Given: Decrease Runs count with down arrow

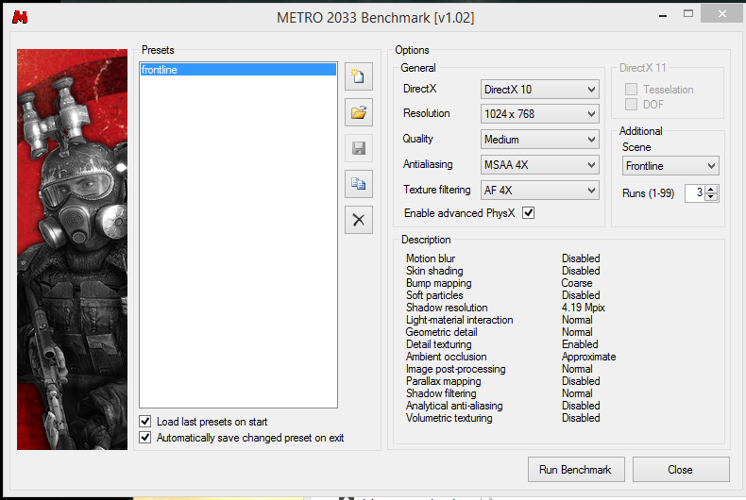Looking at the screenshot, I should 711,197.
